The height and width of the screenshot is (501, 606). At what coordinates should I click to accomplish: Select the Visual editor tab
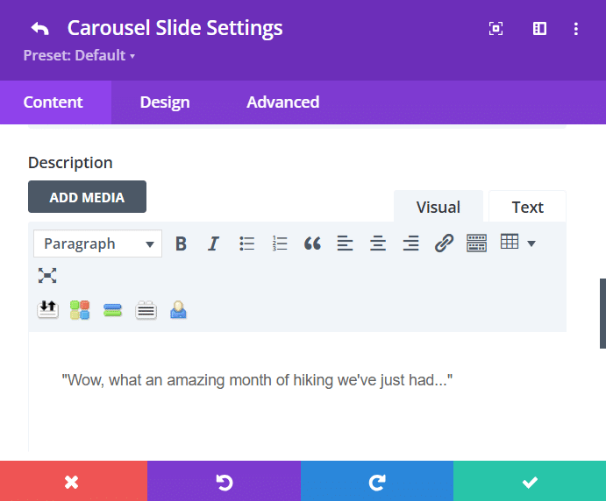coord(438,208)
